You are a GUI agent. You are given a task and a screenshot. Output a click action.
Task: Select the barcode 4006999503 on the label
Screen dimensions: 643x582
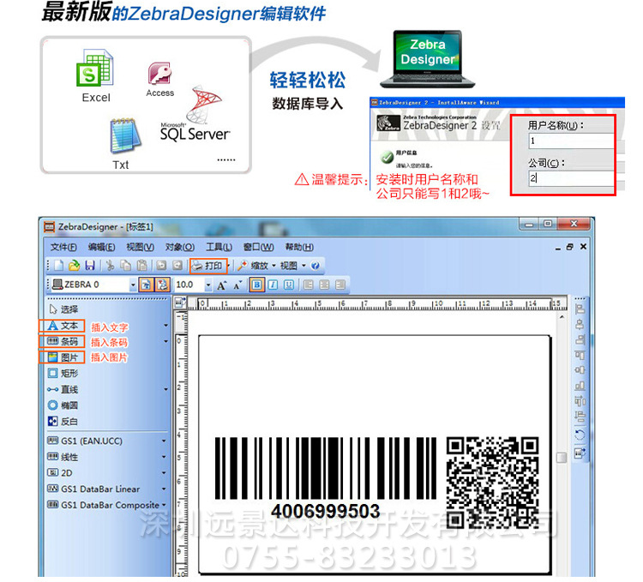[x=325, y=478]
